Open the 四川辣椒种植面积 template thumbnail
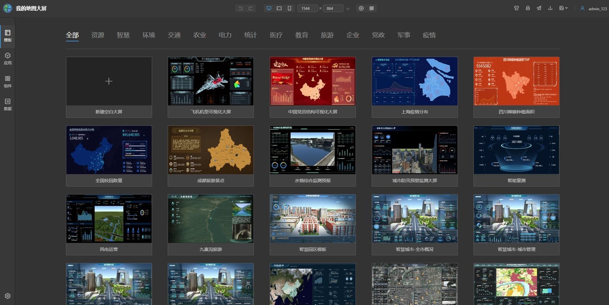 tap(516, 81)
